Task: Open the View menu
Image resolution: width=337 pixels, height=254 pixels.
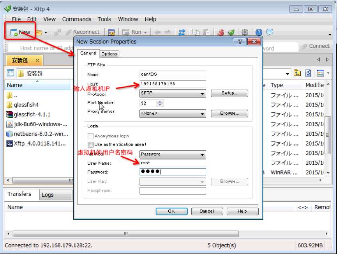Action: tap(49, 19)
